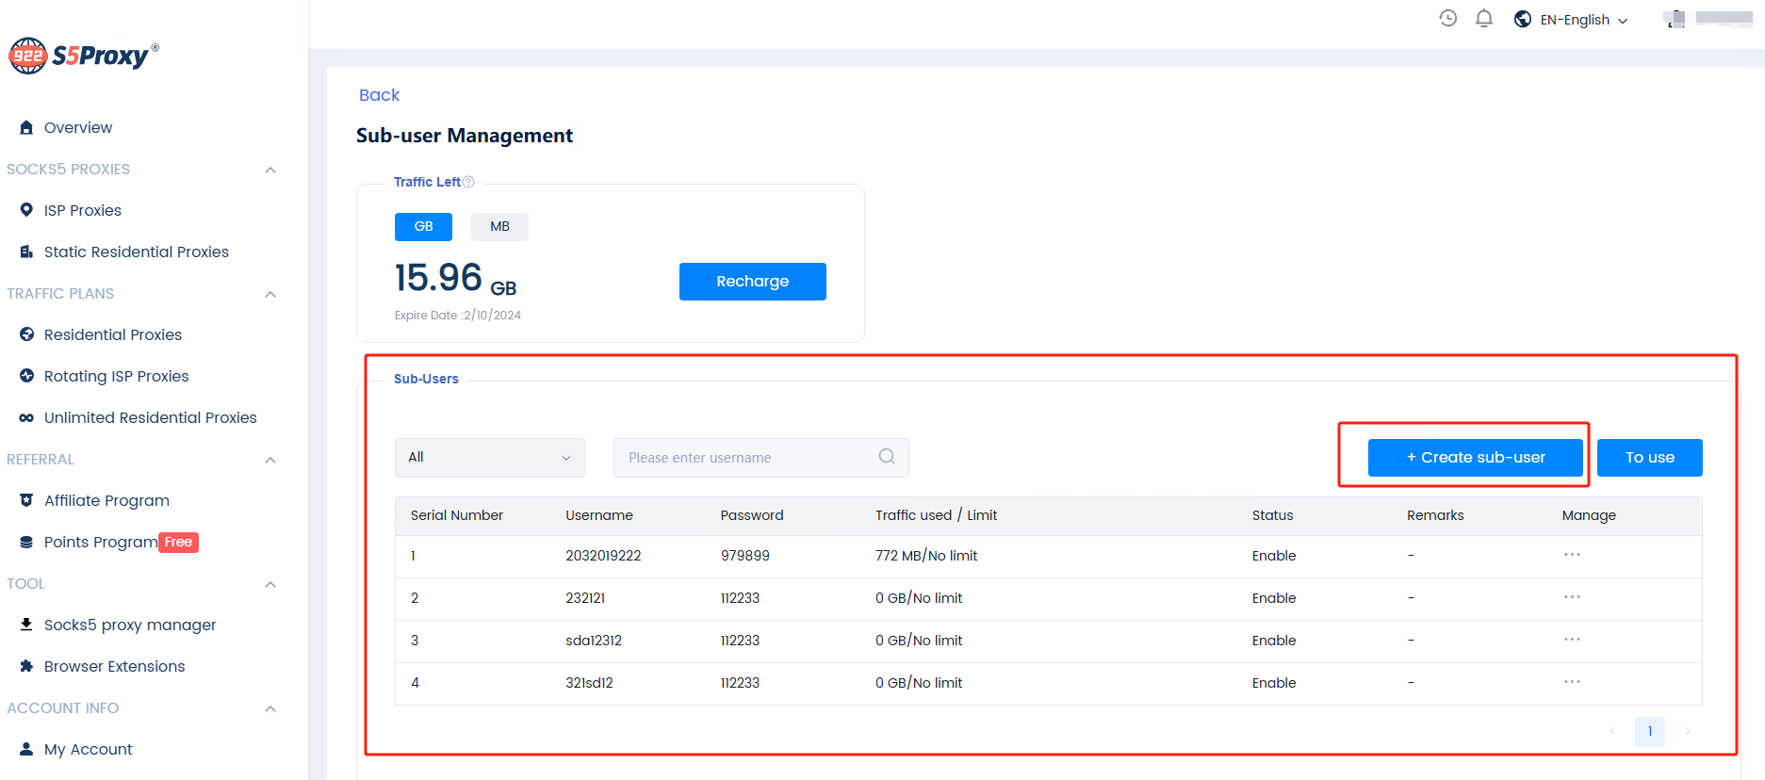Open Overview in the sidebar
The width and height of the screenshot is (1765, 780).
point(78,127)
